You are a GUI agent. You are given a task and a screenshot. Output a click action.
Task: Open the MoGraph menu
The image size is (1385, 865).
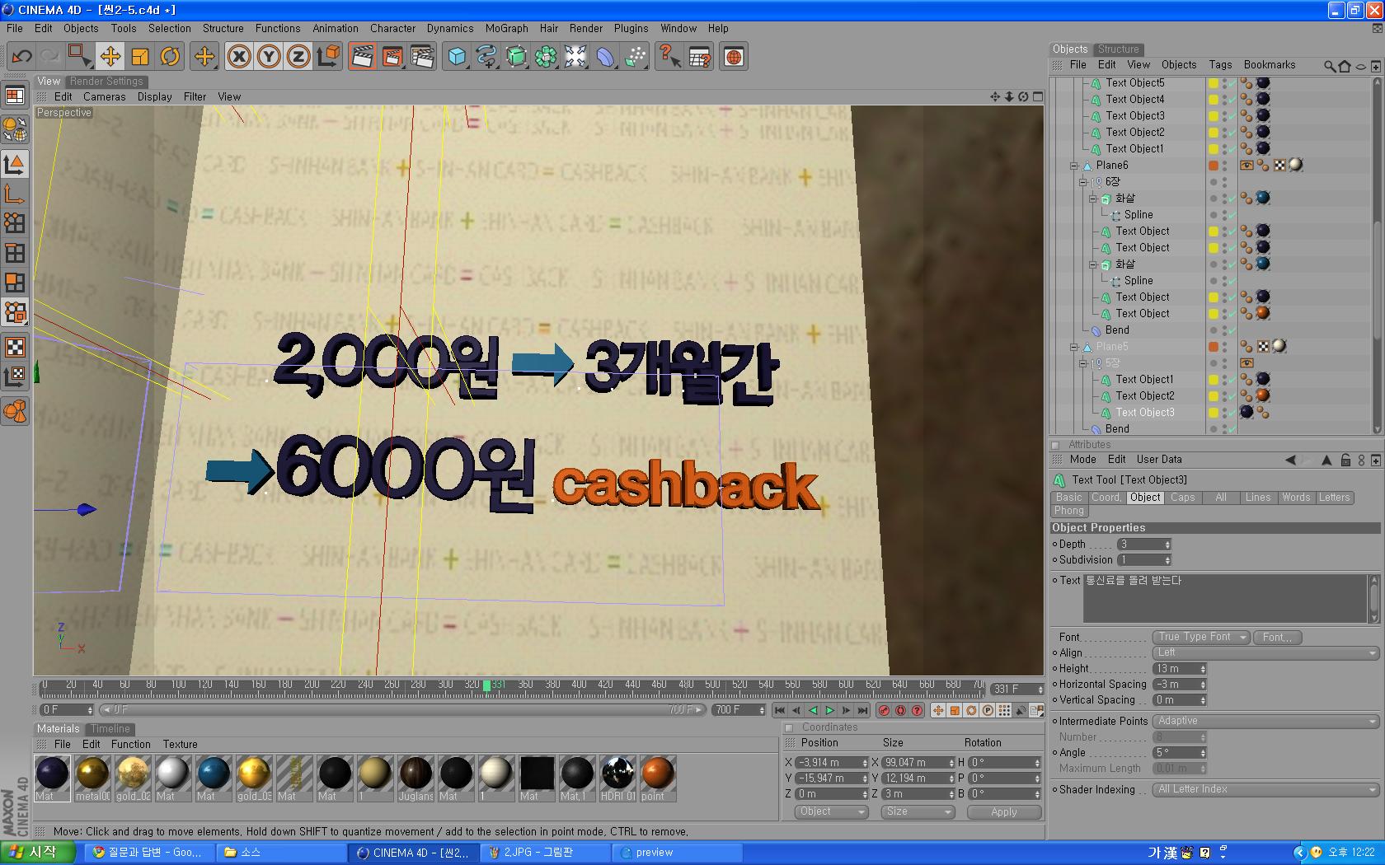(506, 28)
